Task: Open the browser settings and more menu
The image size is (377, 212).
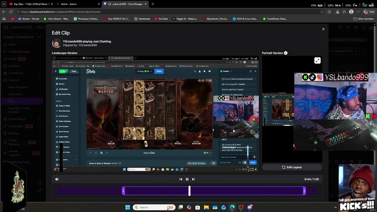Action: click(358, 12)
